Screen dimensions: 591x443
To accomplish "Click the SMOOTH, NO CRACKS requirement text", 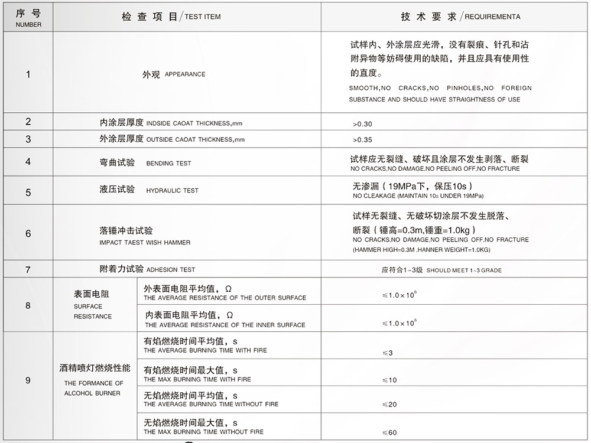I will [440, 93].
